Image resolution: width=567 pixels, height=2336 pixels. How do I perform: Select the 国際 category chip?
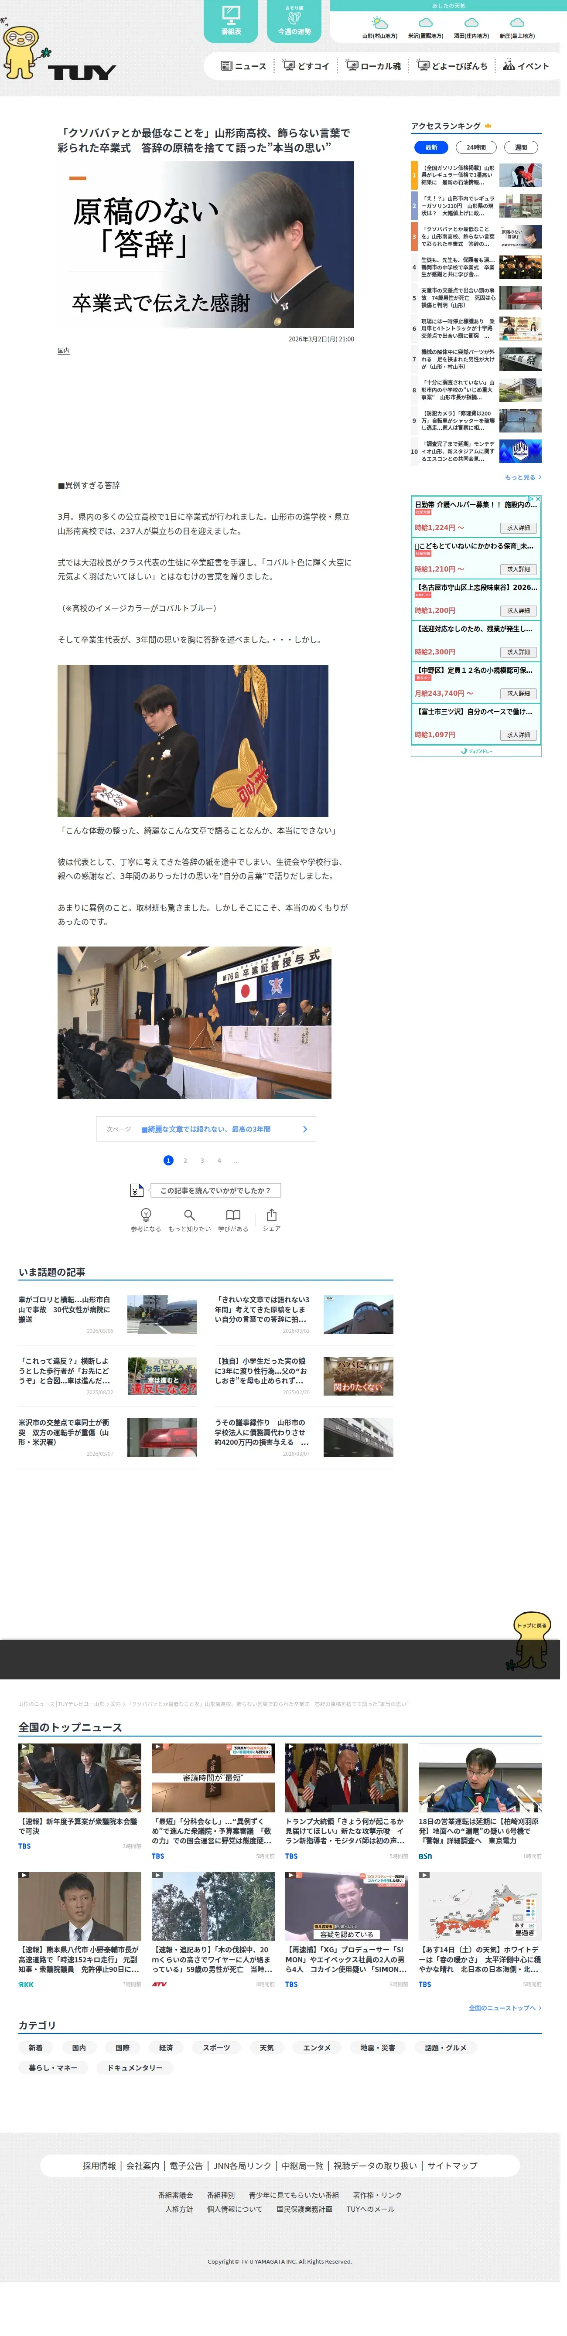click(x=123, y=2048)
